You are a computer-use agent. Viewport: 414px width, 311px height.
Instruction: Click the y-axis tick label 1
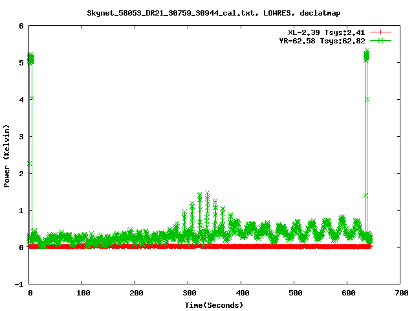(21, 211)
